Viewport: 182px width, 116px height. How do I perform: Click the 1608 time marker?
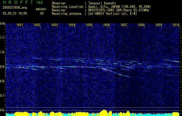(x=141, y=25)
